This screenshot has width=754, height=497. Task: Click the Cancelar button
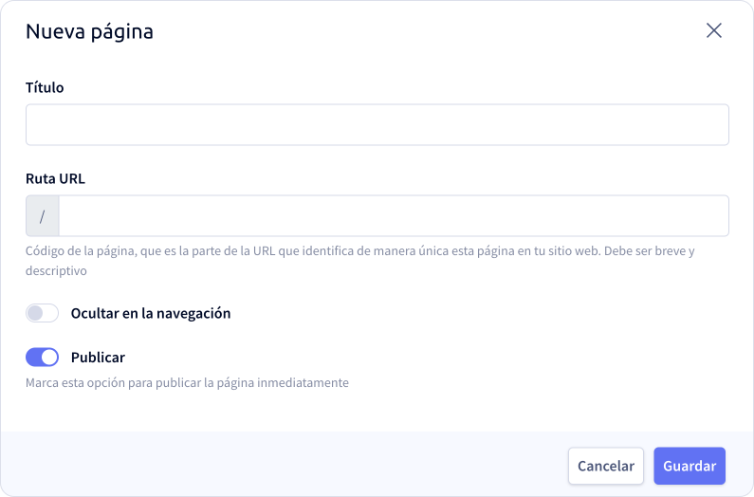[606, 466]
